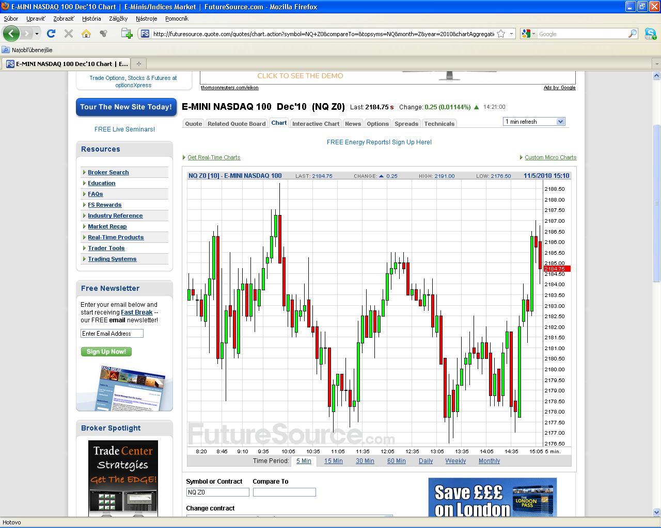Image resolution: width=661 pixels, height=528 pixels.
Task: Switch chart time period to 15 Min
Action: point(334,461)
